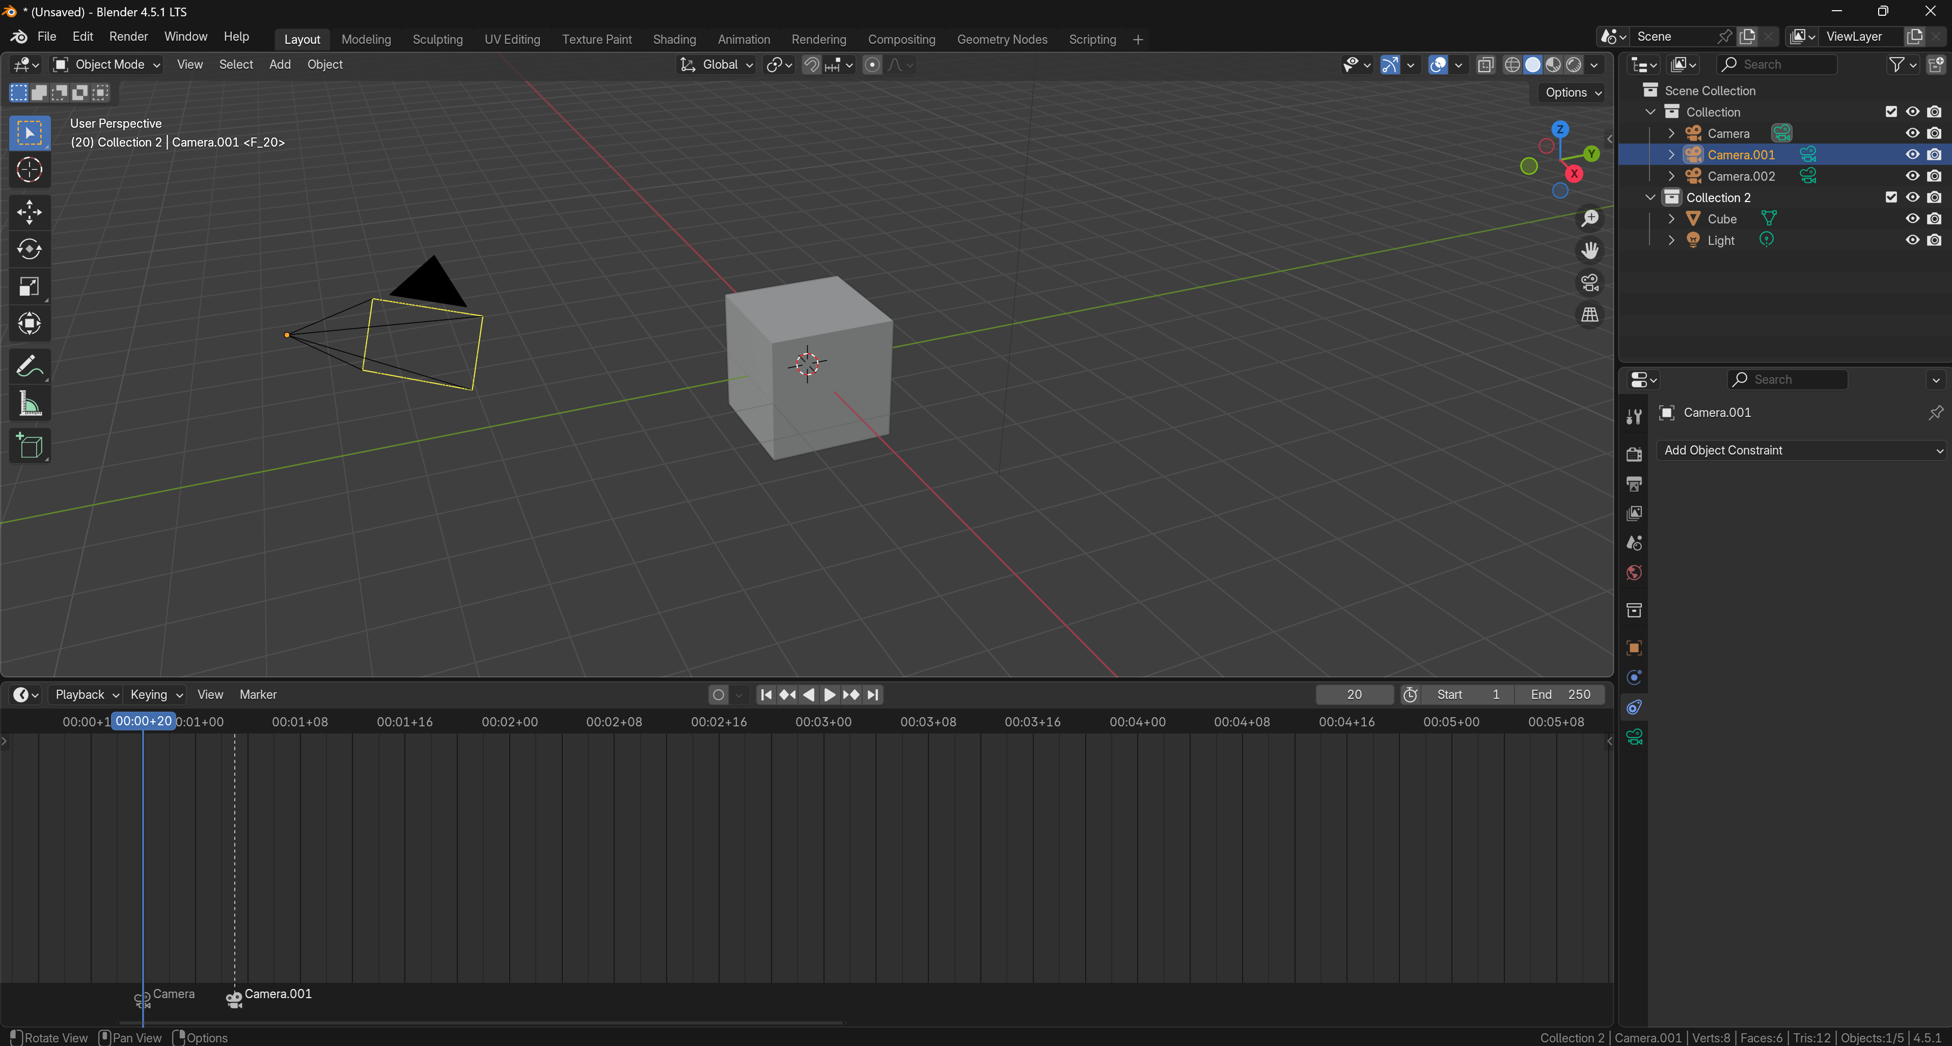Screen dimensions: 1952x1046
Task: Open the Tool properties tab
Action: point(1635,416)
